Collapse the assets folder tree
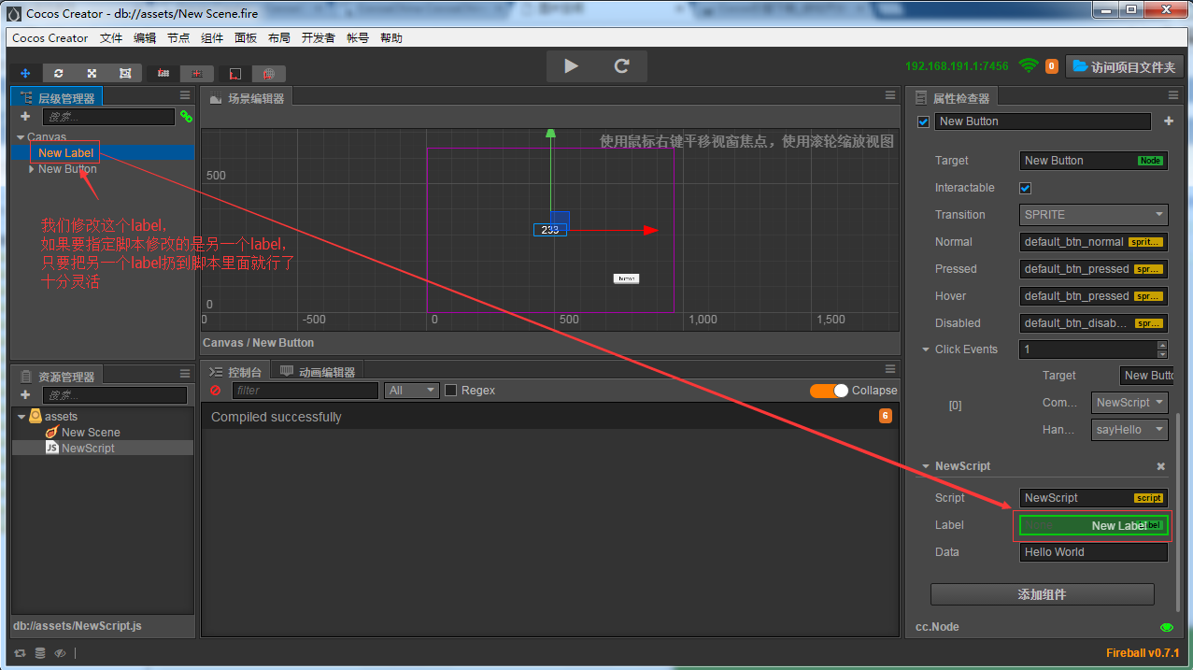This screenshot has width=1193, height=670. pos(21,417)
